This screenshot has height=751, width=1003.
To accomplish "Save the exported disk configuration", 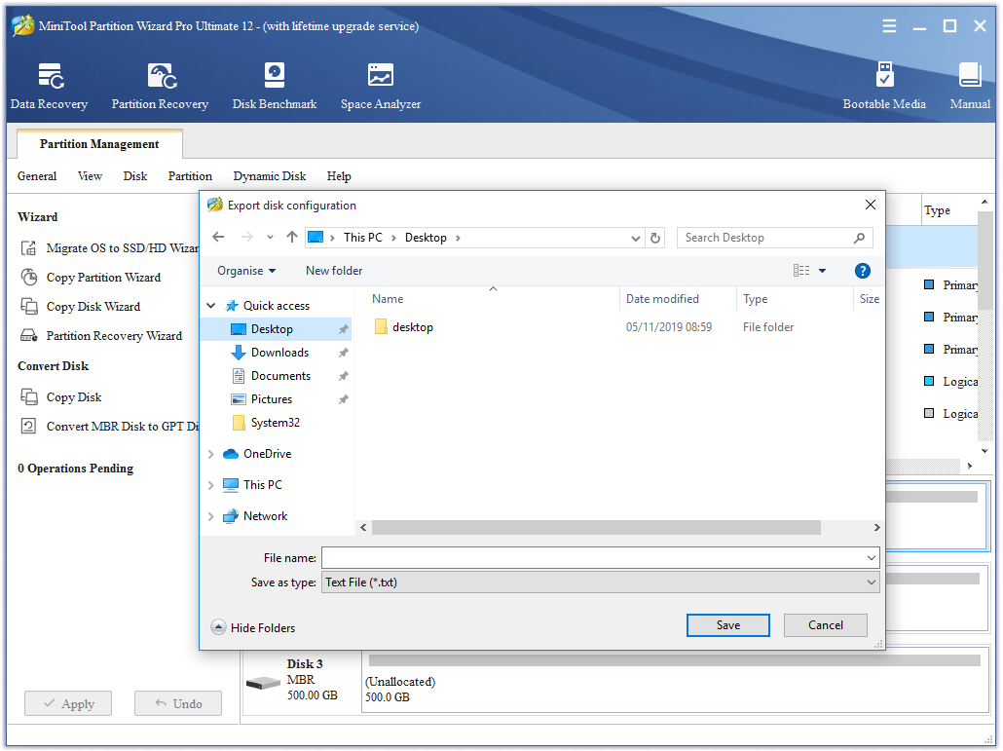I will coord(727,624).
